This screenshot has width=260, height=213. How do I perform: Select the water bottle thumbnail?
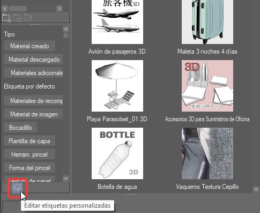[117, 153]
